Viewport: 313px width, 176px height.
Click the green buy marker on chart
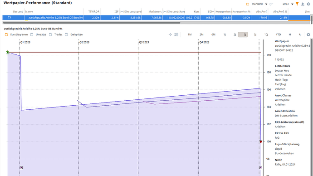coord(8,52)
